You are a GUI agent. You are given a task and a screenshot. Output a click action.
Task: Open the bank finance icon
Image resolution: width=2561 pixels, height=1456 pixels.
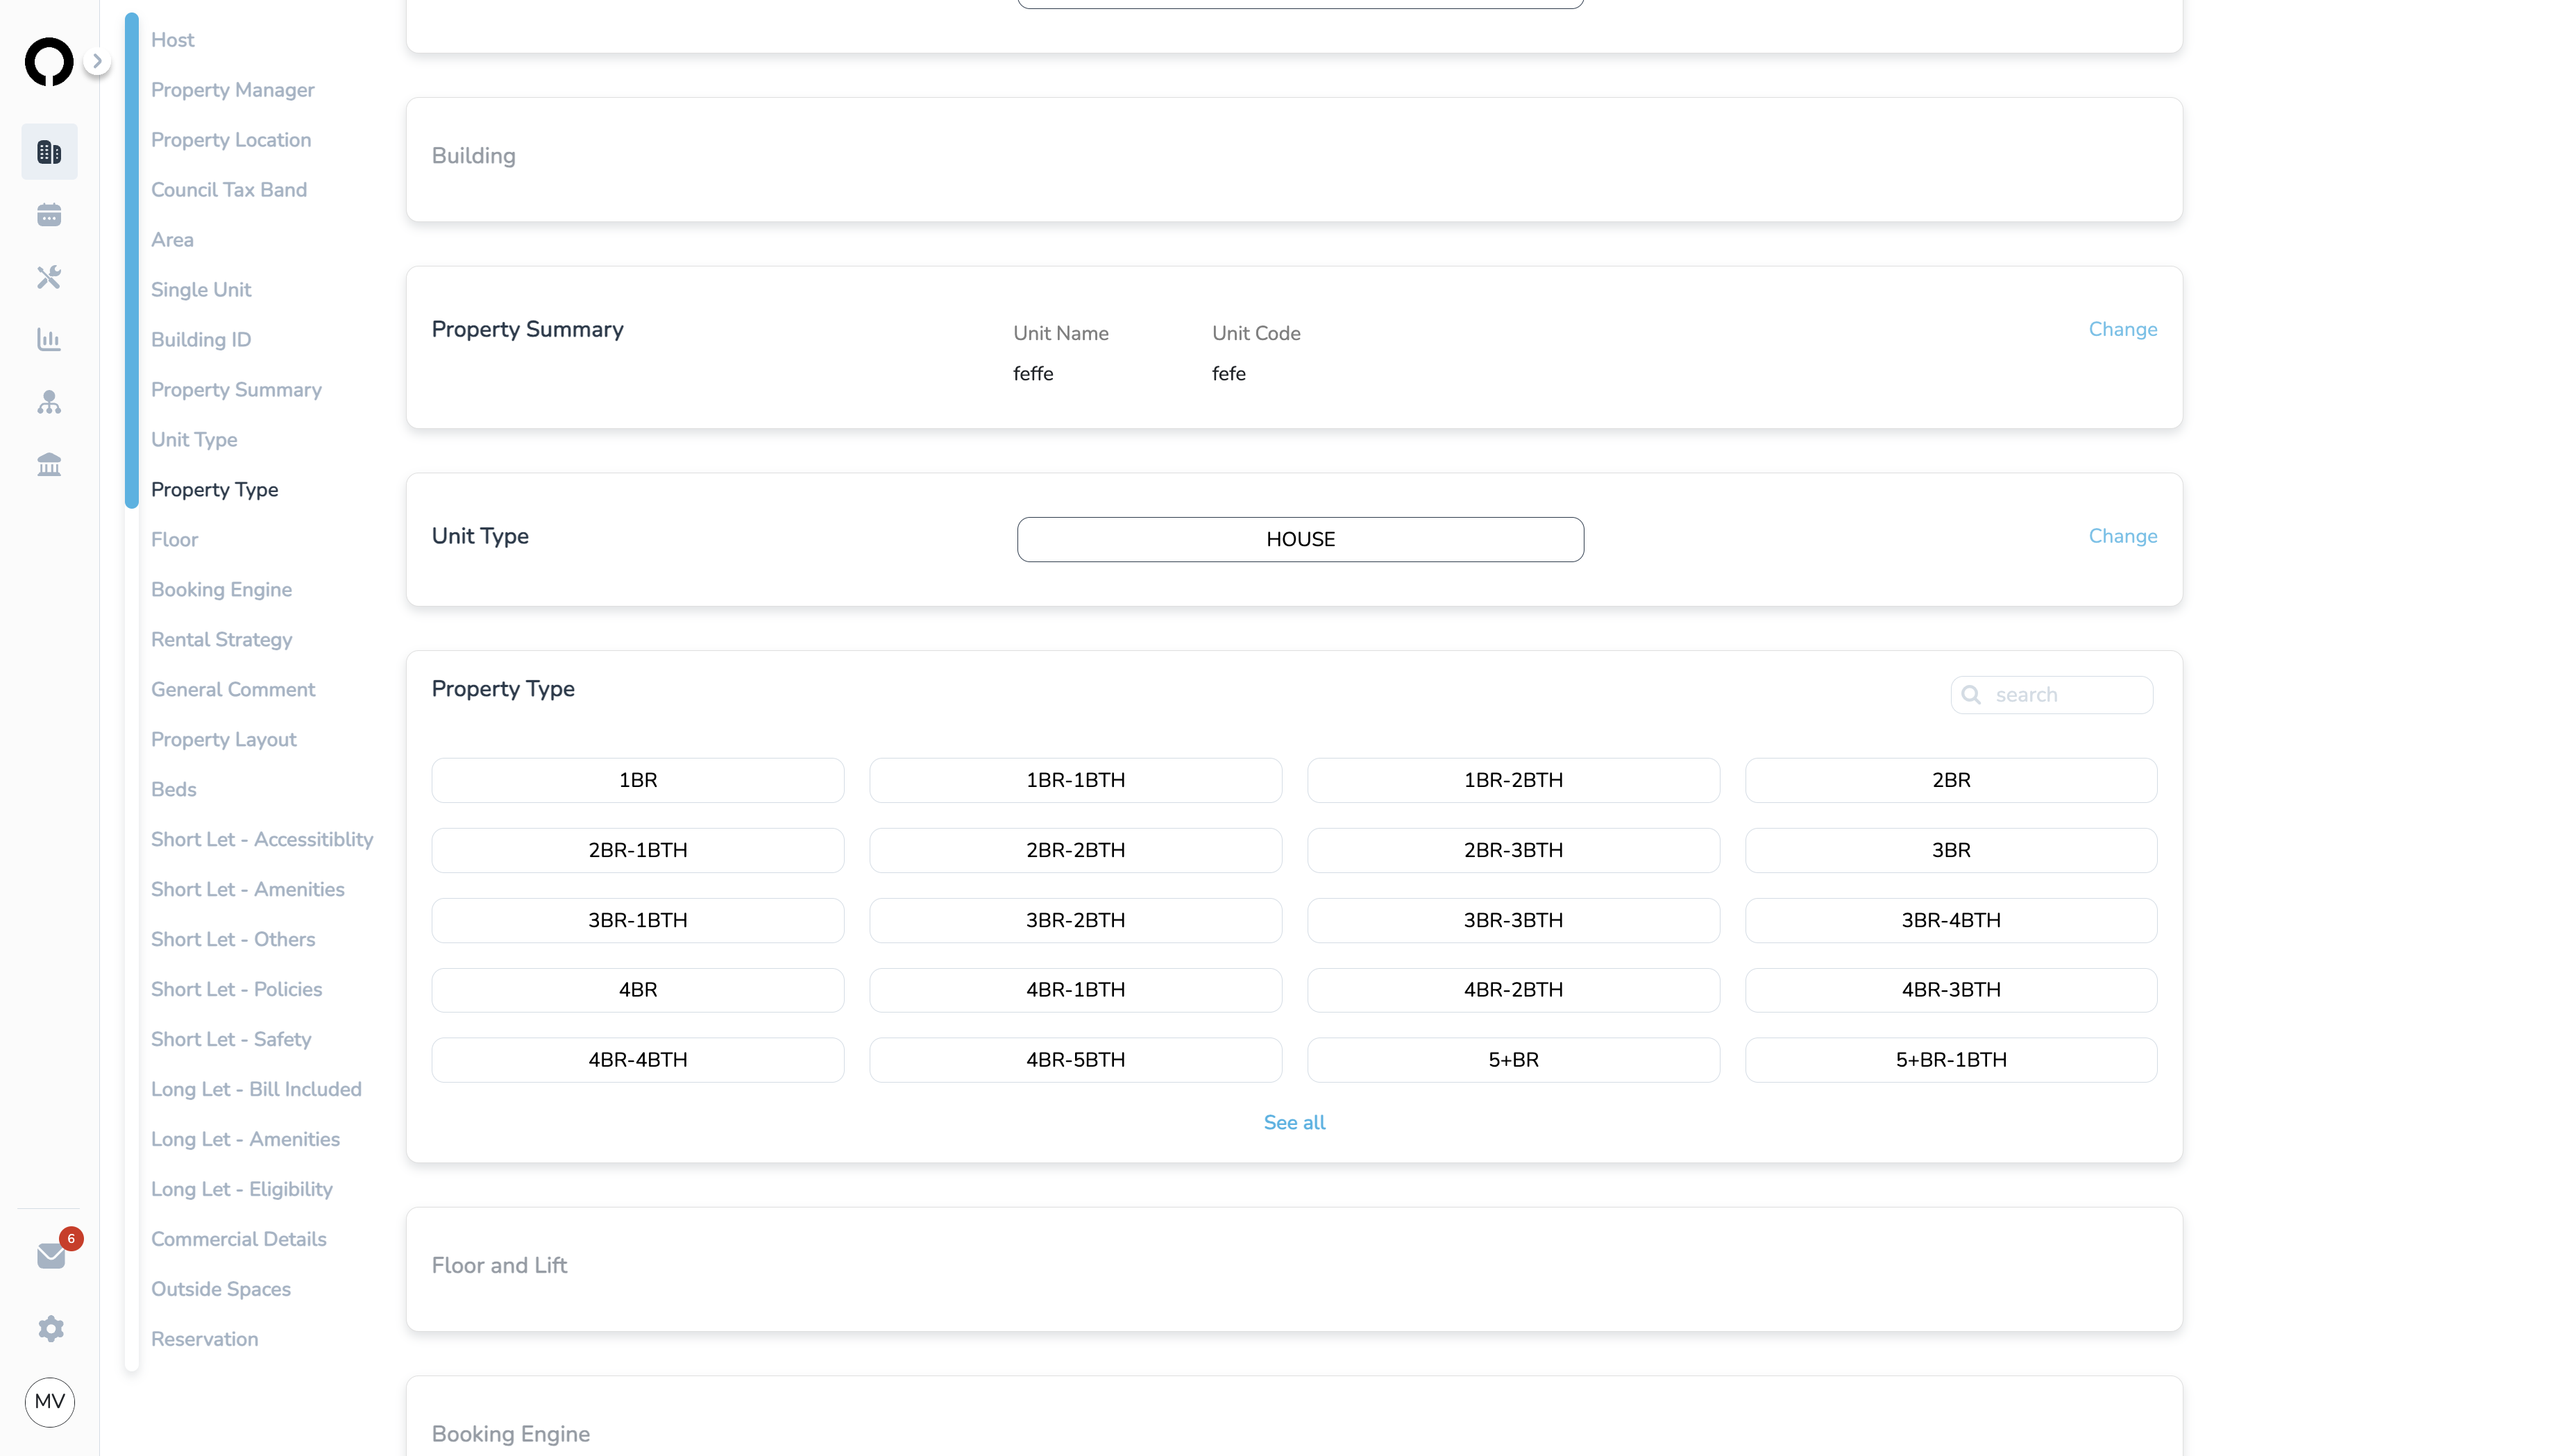coord(49,465)
